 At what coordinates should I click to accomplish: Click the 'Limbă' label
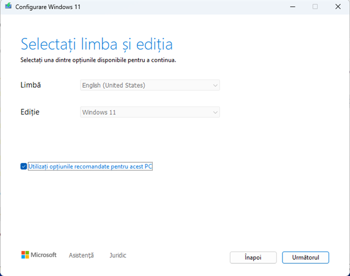(31, 85)
